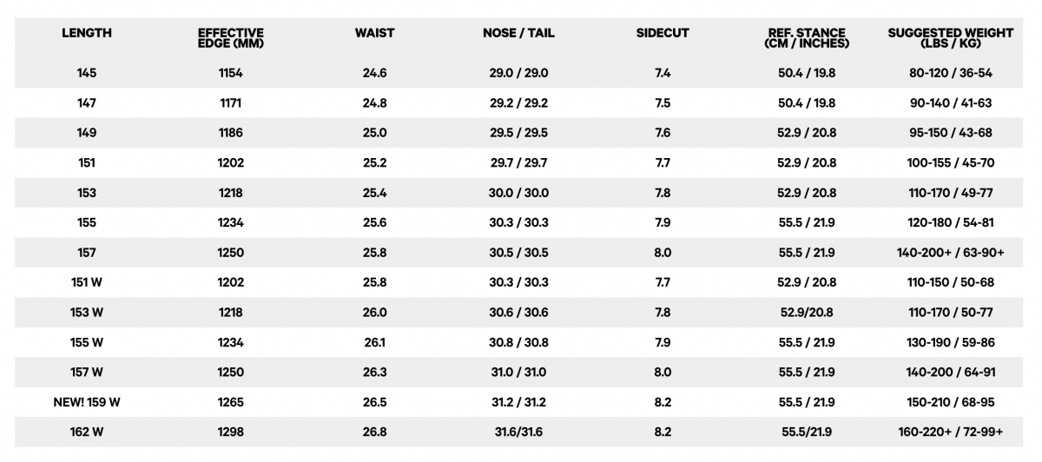This screenshot has height=462, width=1042.
Task: Click the LENGTH column header
Action: (87, 33)
